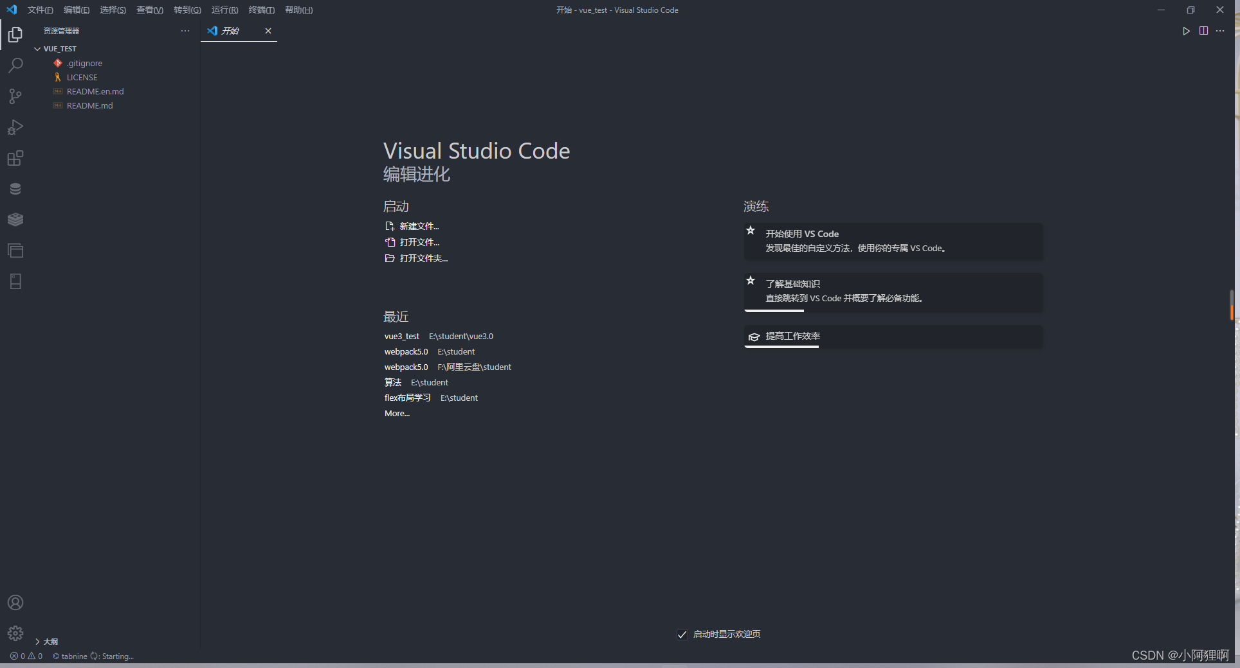Toggle 启动时显示欢迎页 checkbox
The height and width of the screenshot is (668, 1240).
coord(682,635)
